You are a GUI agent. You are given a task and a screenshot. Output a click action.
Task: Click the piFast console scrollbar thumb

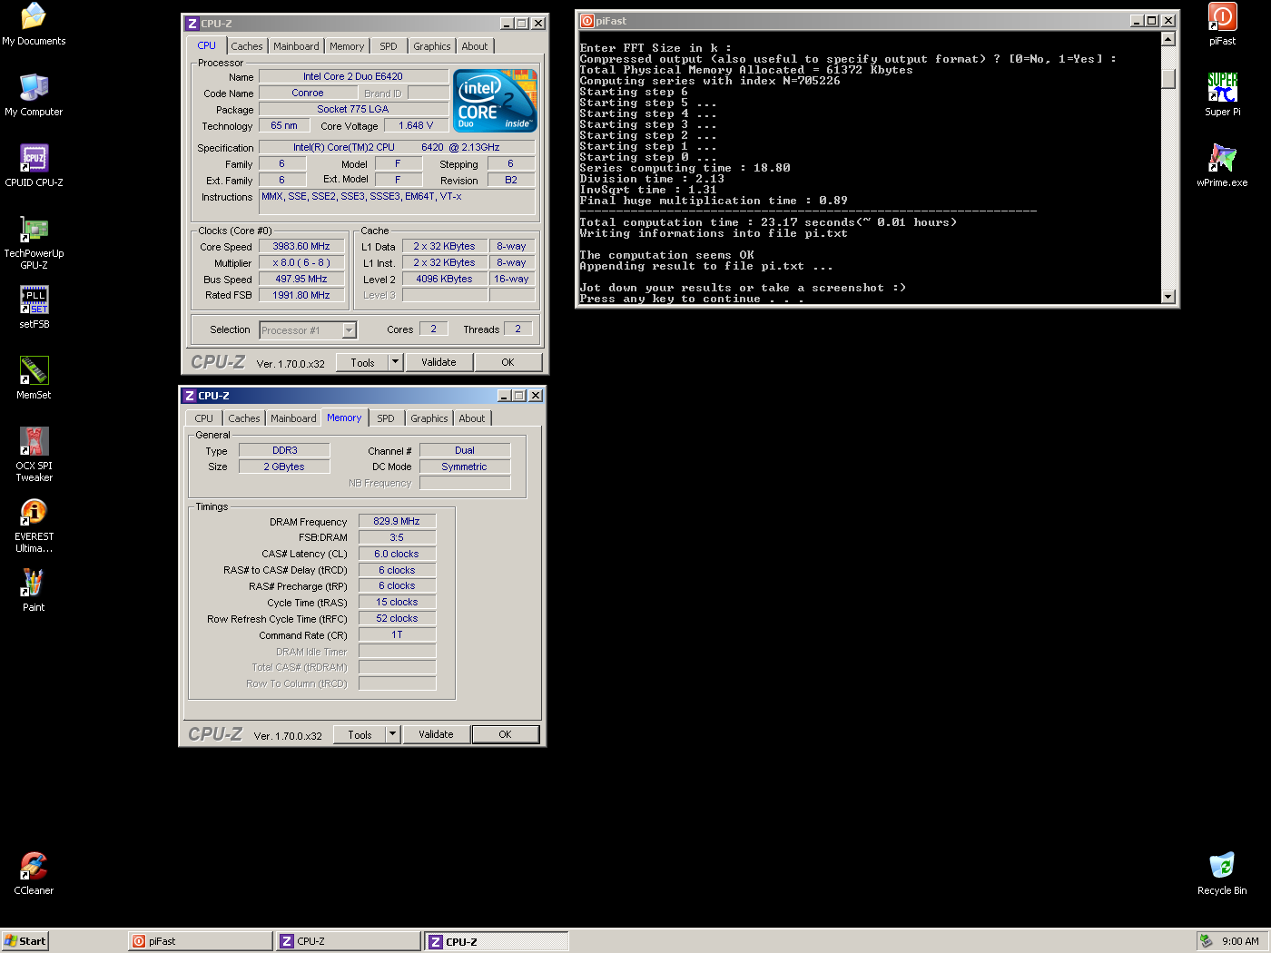click(x=1168, y=78)
